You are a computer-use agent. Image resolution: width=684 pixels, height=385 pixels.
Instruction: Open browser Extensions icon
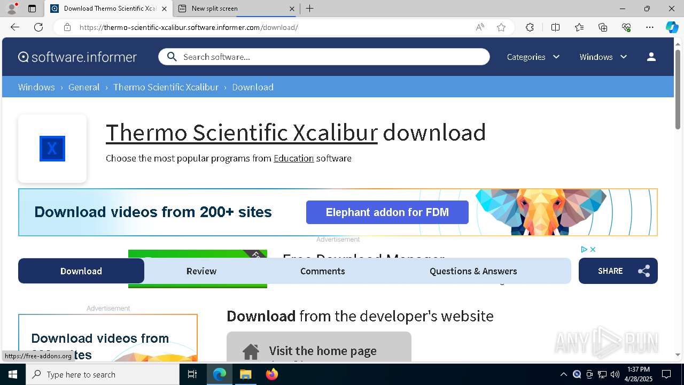[x=530, y=27]
